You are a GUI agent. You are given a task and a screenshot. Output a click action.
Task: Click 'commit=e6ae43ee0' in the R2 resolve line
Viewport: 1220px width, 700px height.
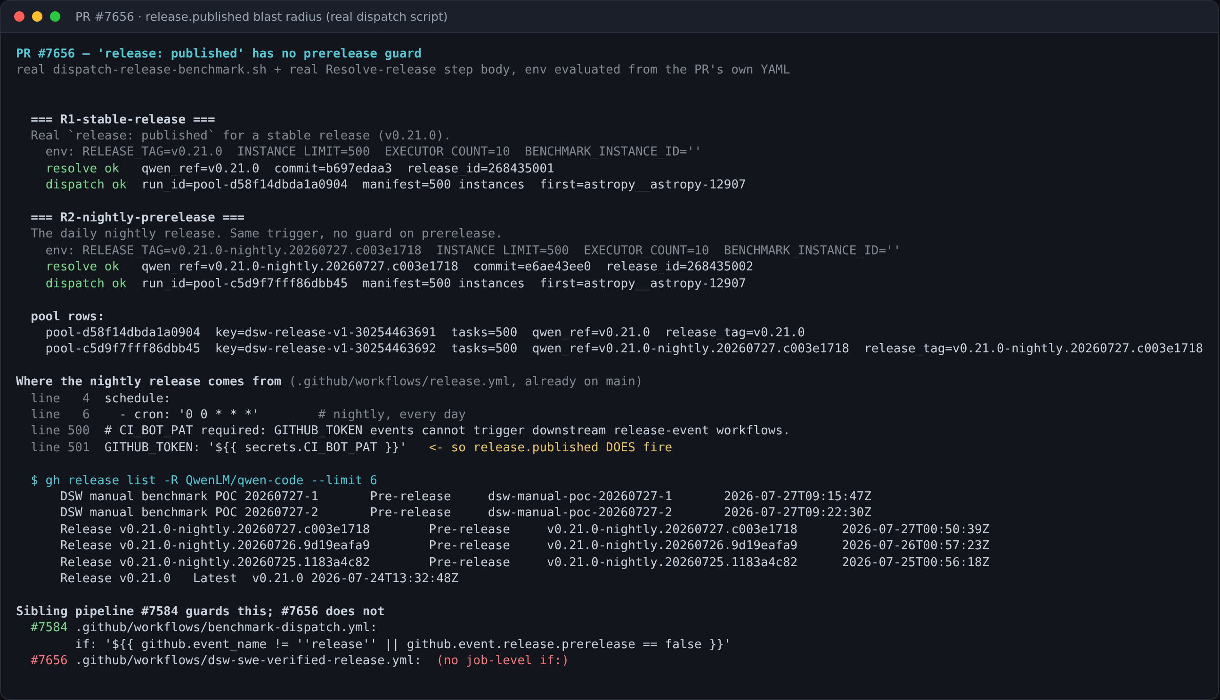click(x=532, y=267)
